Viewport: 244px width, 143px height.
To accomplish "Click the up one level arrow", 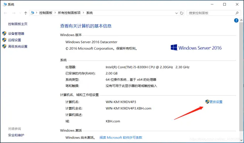I will [26, 13].
